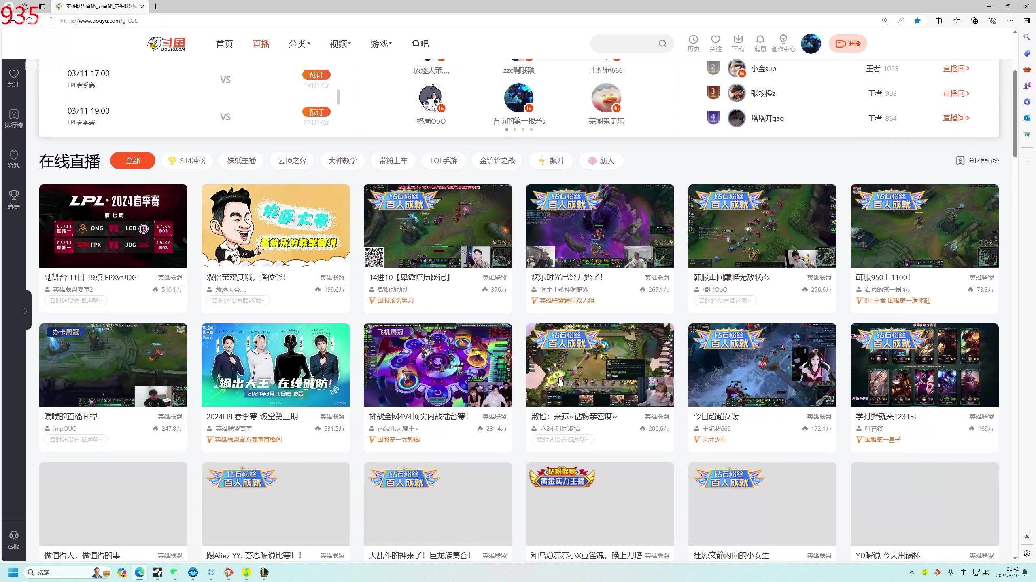Select the LOL手游 filter tab
Image resolution: width=1036 pixels, height=582 pixels.
(x=444, y=160)
